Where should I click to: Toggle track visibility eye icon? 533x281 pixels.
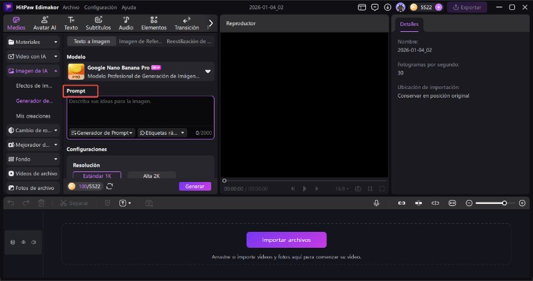[23, 242]
